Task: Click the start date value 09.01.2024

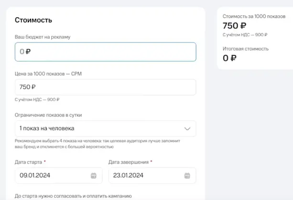Action: point(34,175)
